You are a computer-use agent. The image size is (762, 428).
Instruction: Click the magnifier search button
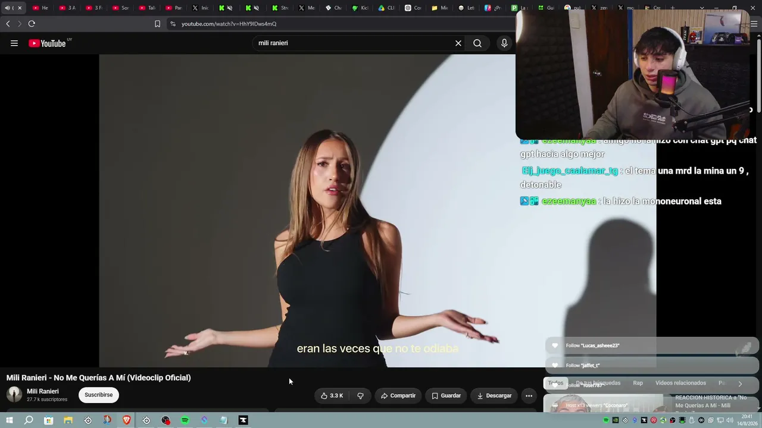tap(477, 43)
